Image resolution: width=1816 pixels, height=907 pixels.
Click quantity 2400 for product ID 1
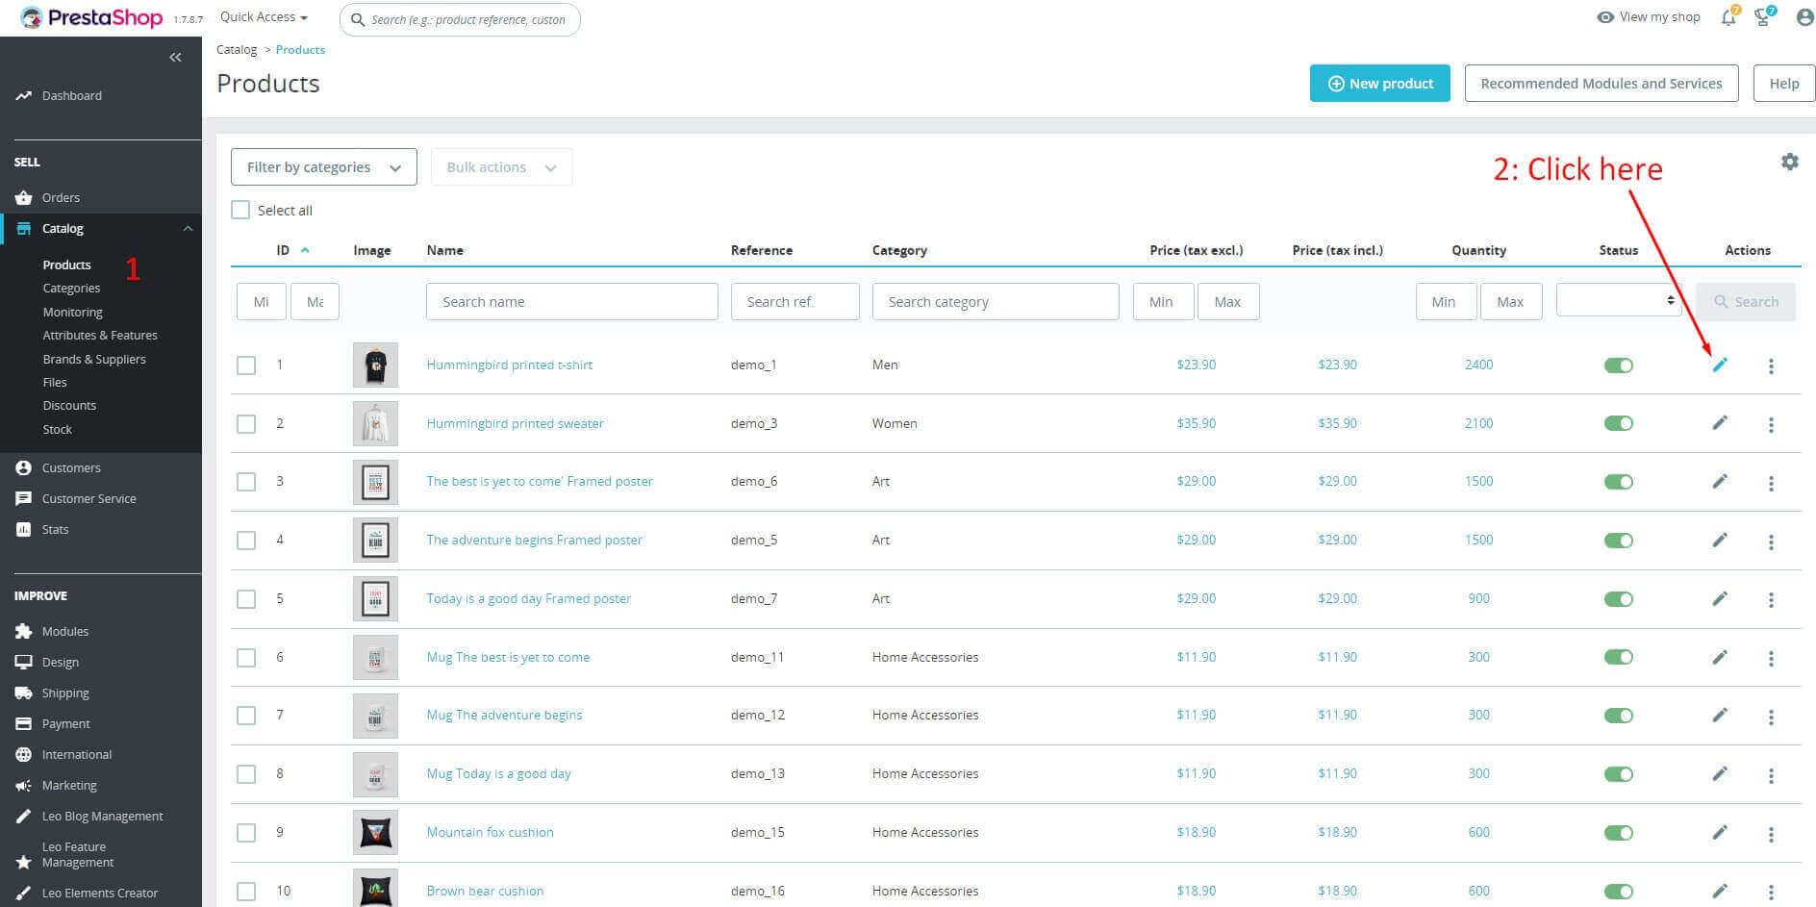[1478, 365]
